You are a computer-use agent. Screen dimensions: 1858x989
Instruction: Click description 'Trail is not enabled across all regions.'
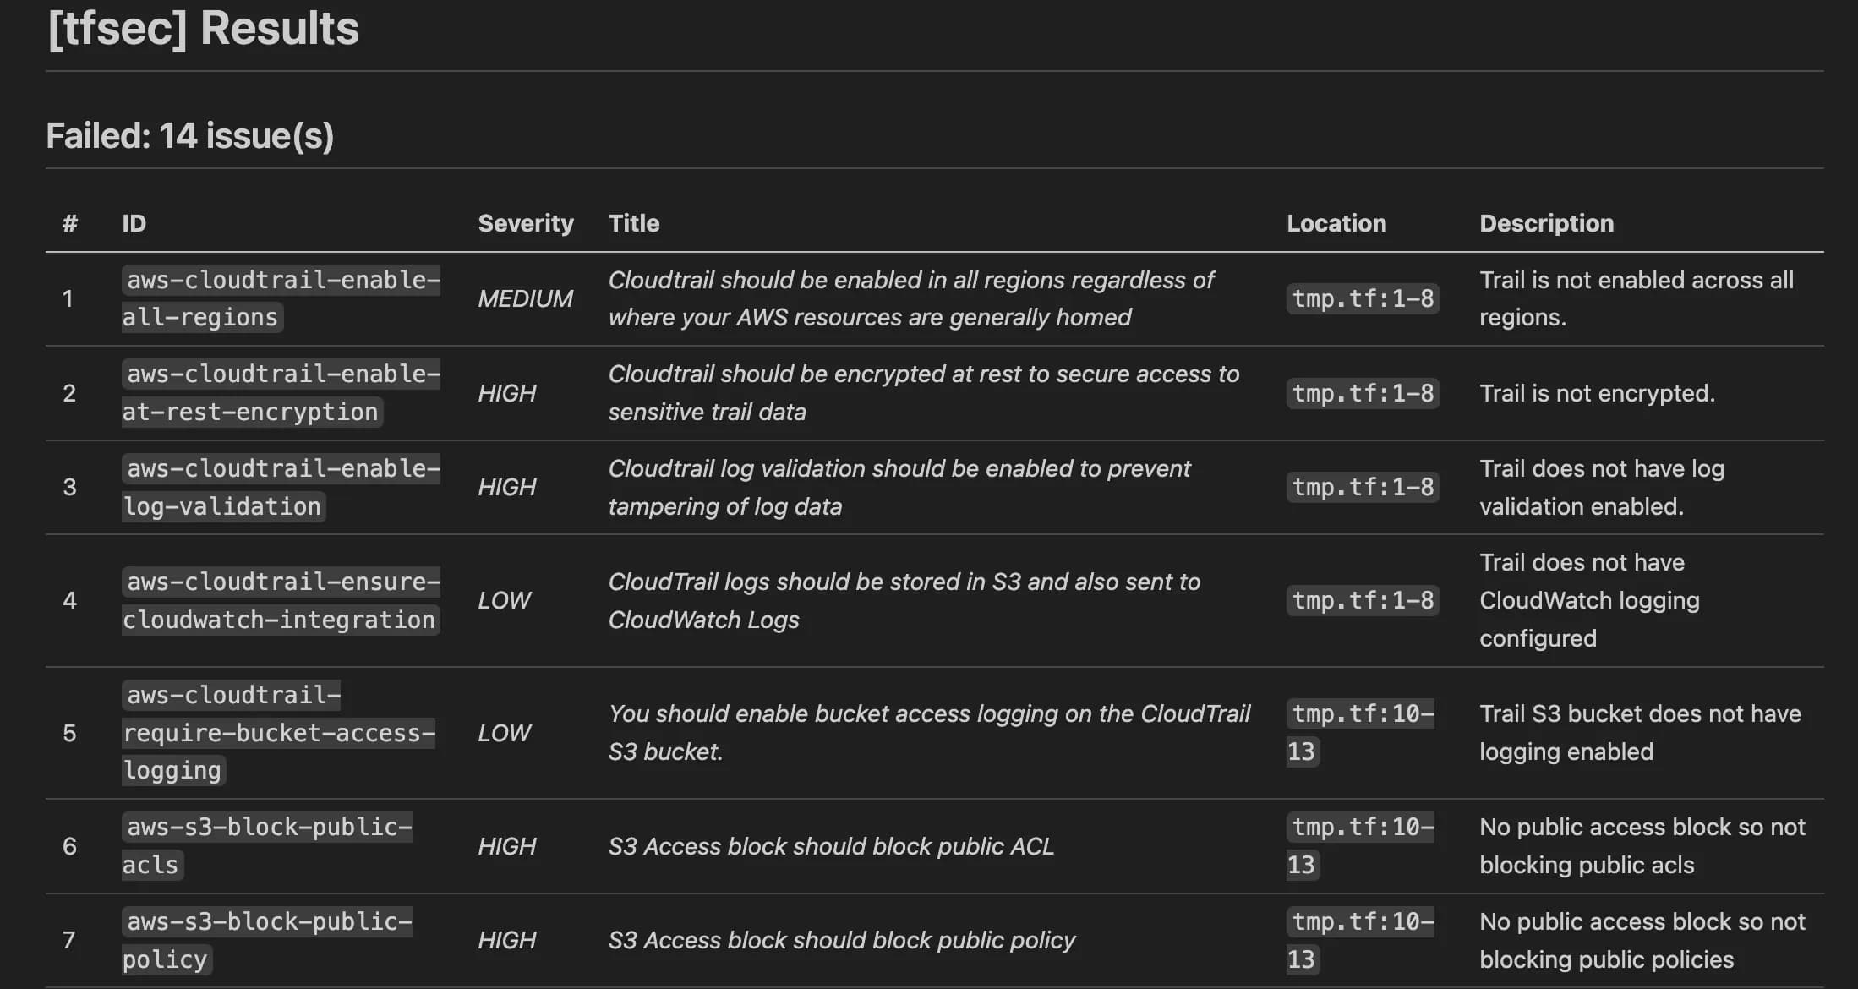[1637, 298]
